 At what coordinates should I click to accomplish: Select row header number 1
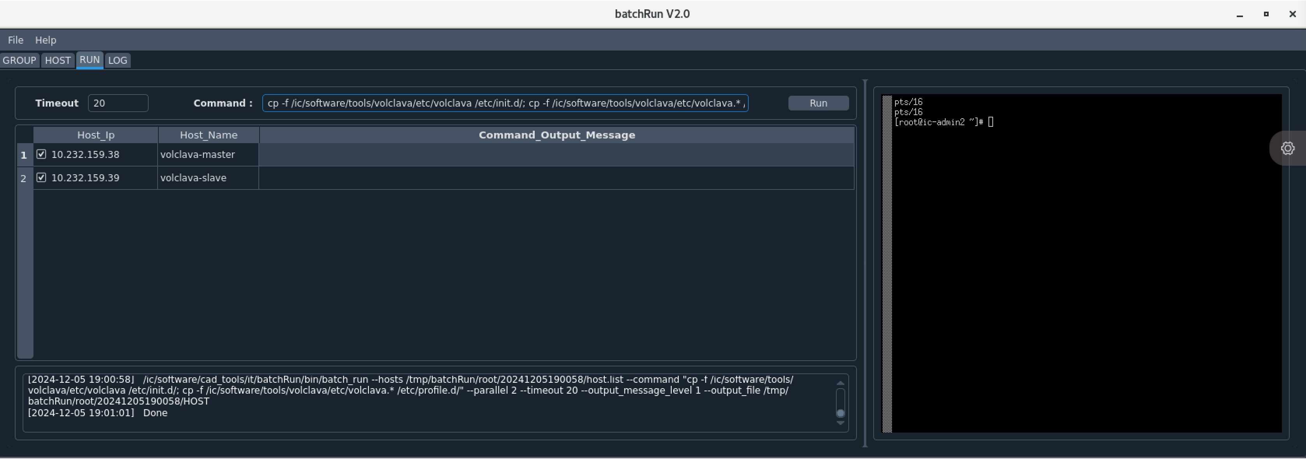click(24, 155)
